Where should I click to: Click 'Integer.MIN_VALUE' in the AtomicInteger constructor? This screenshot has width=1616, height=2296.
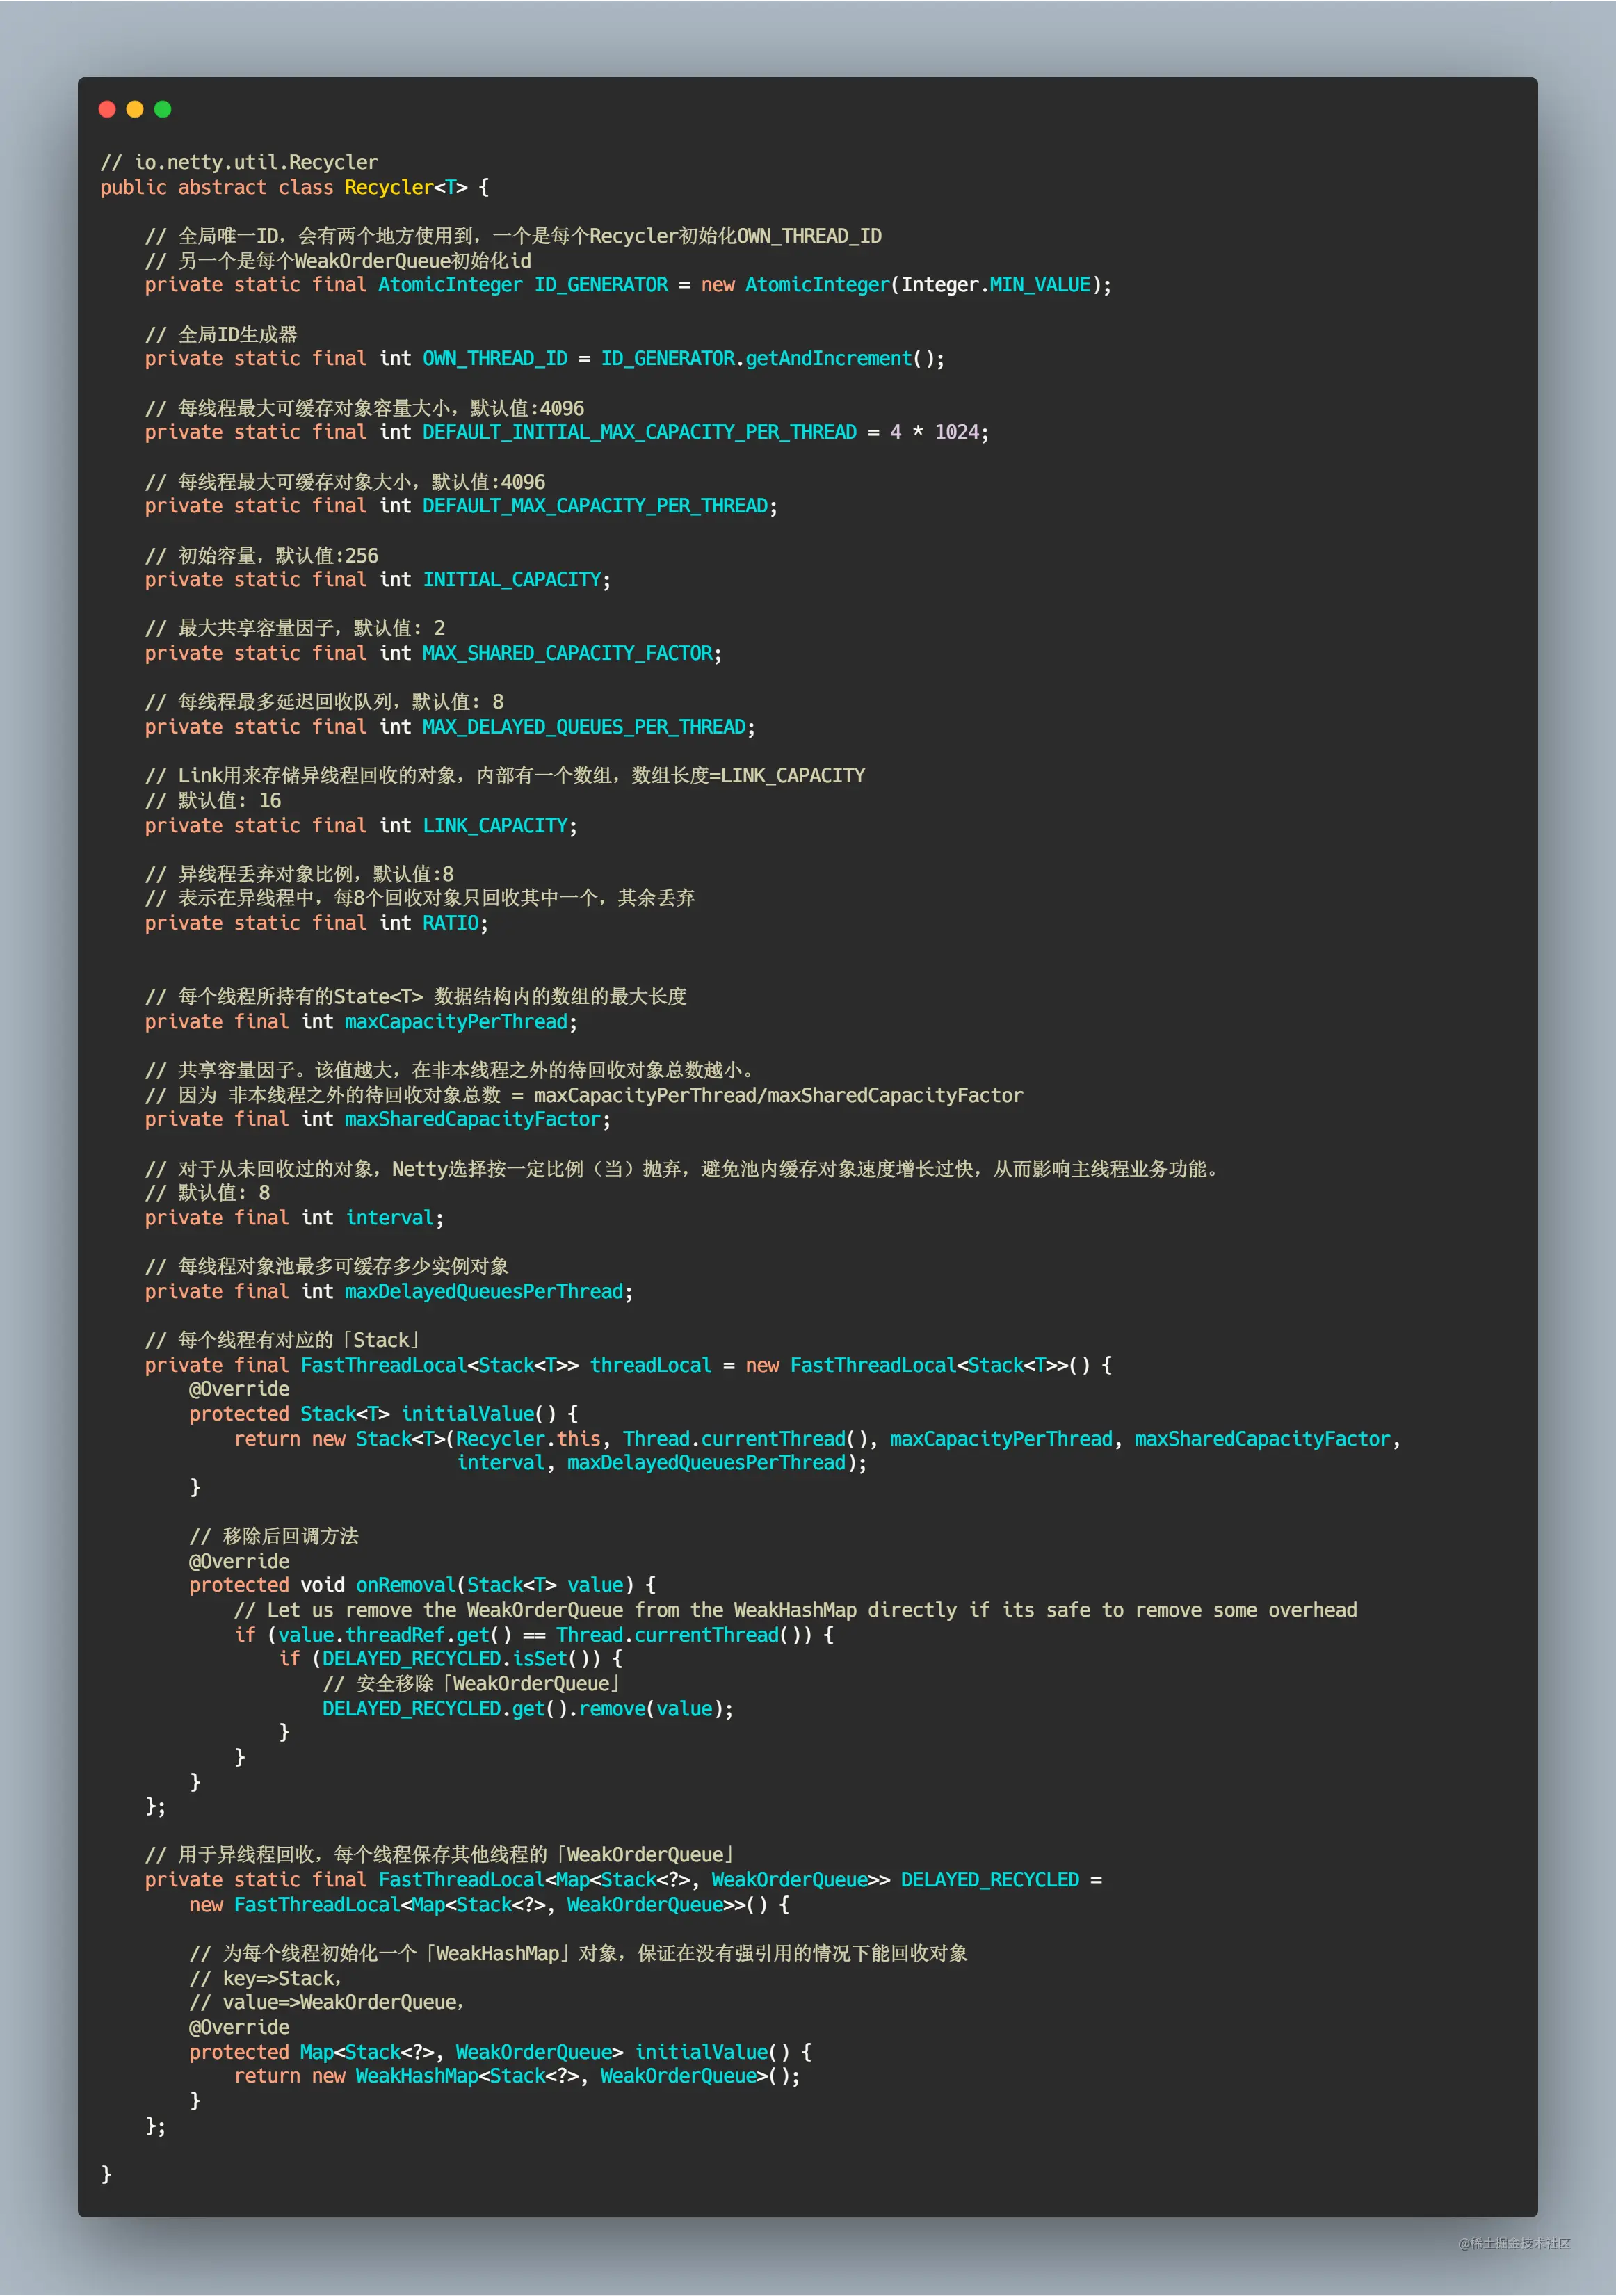[996, 285]
